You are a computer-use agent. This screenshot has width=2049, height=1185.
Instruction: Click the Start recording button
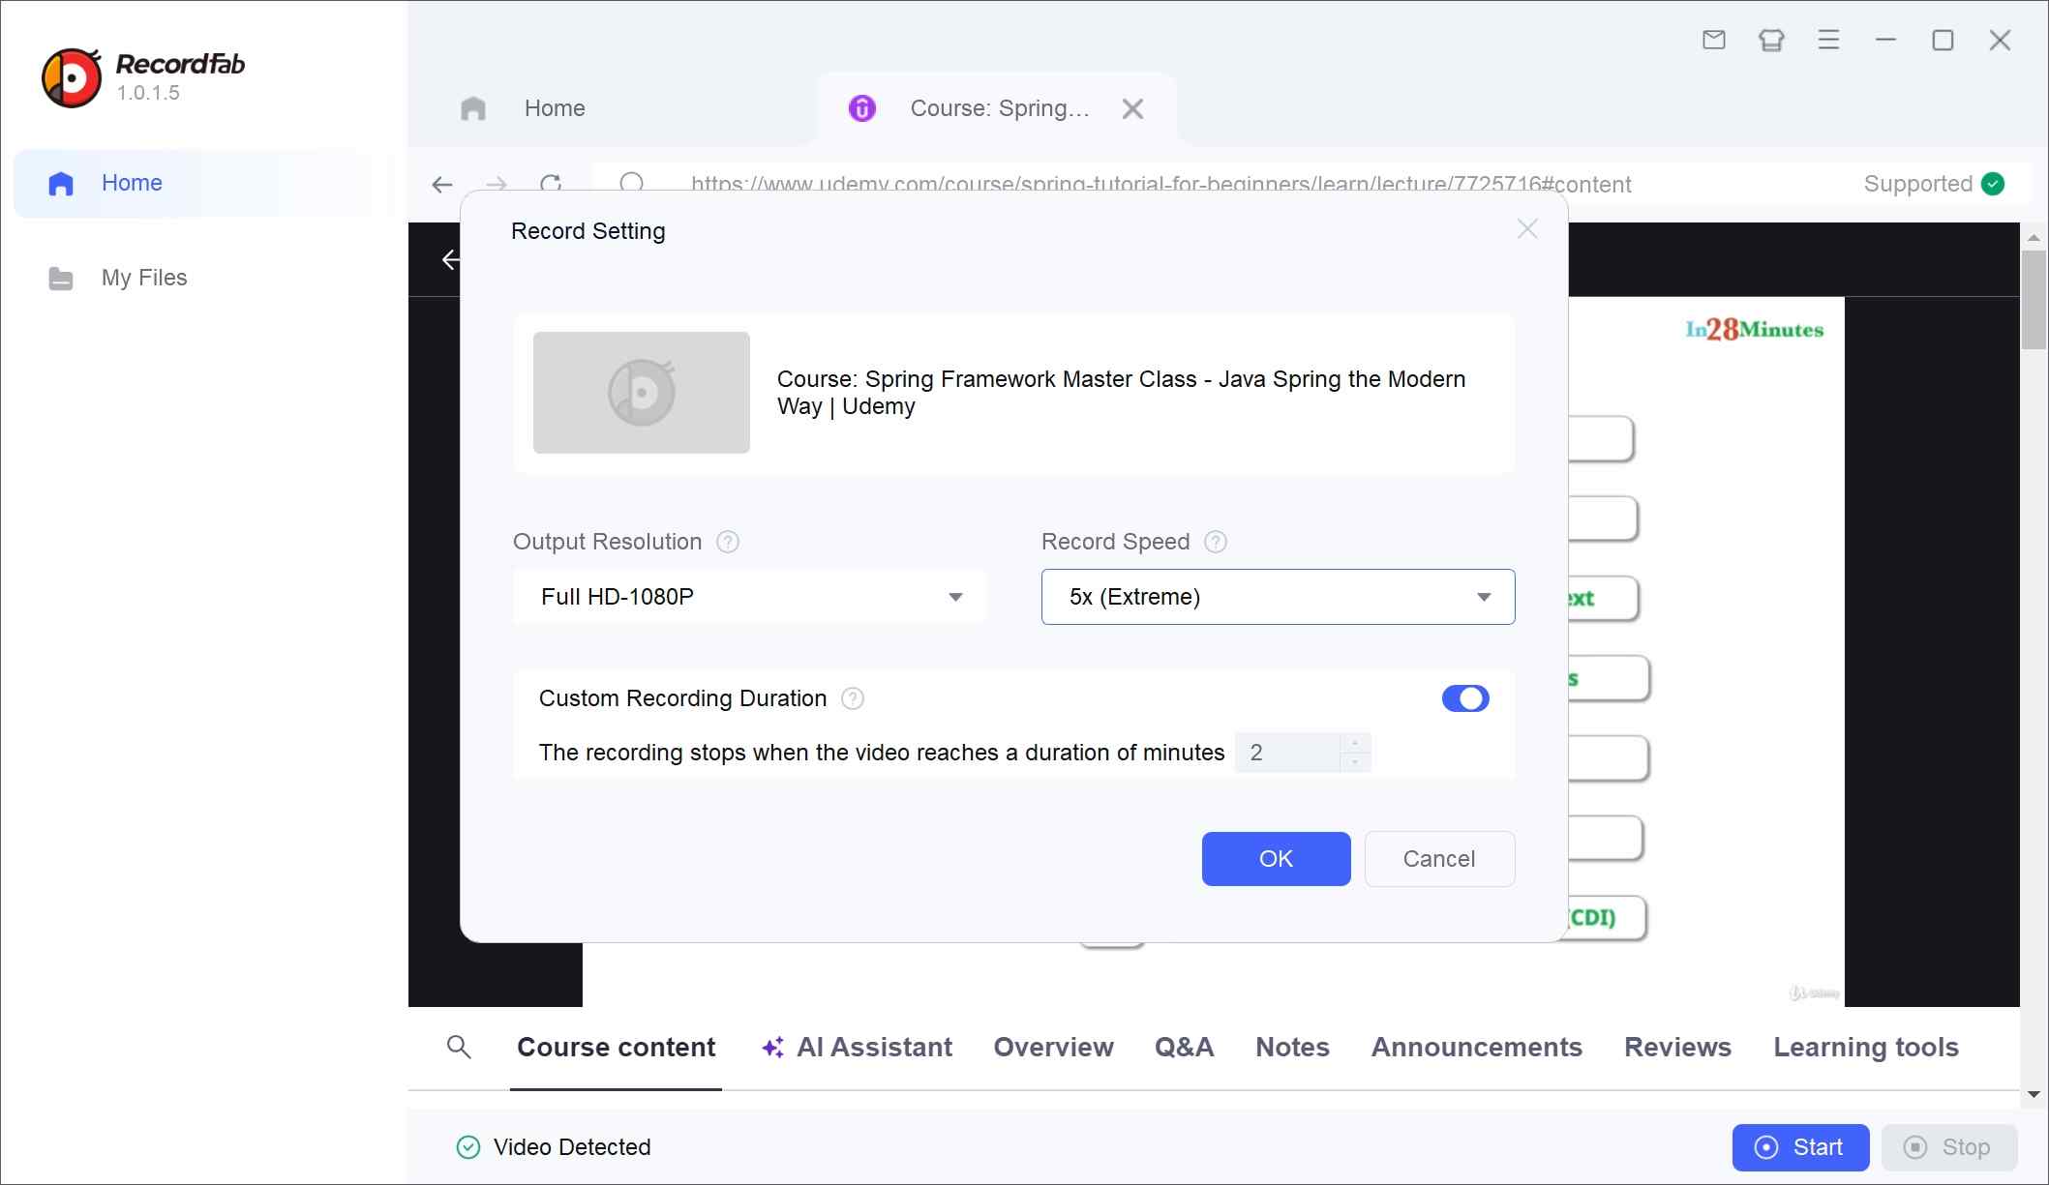1800,1147
